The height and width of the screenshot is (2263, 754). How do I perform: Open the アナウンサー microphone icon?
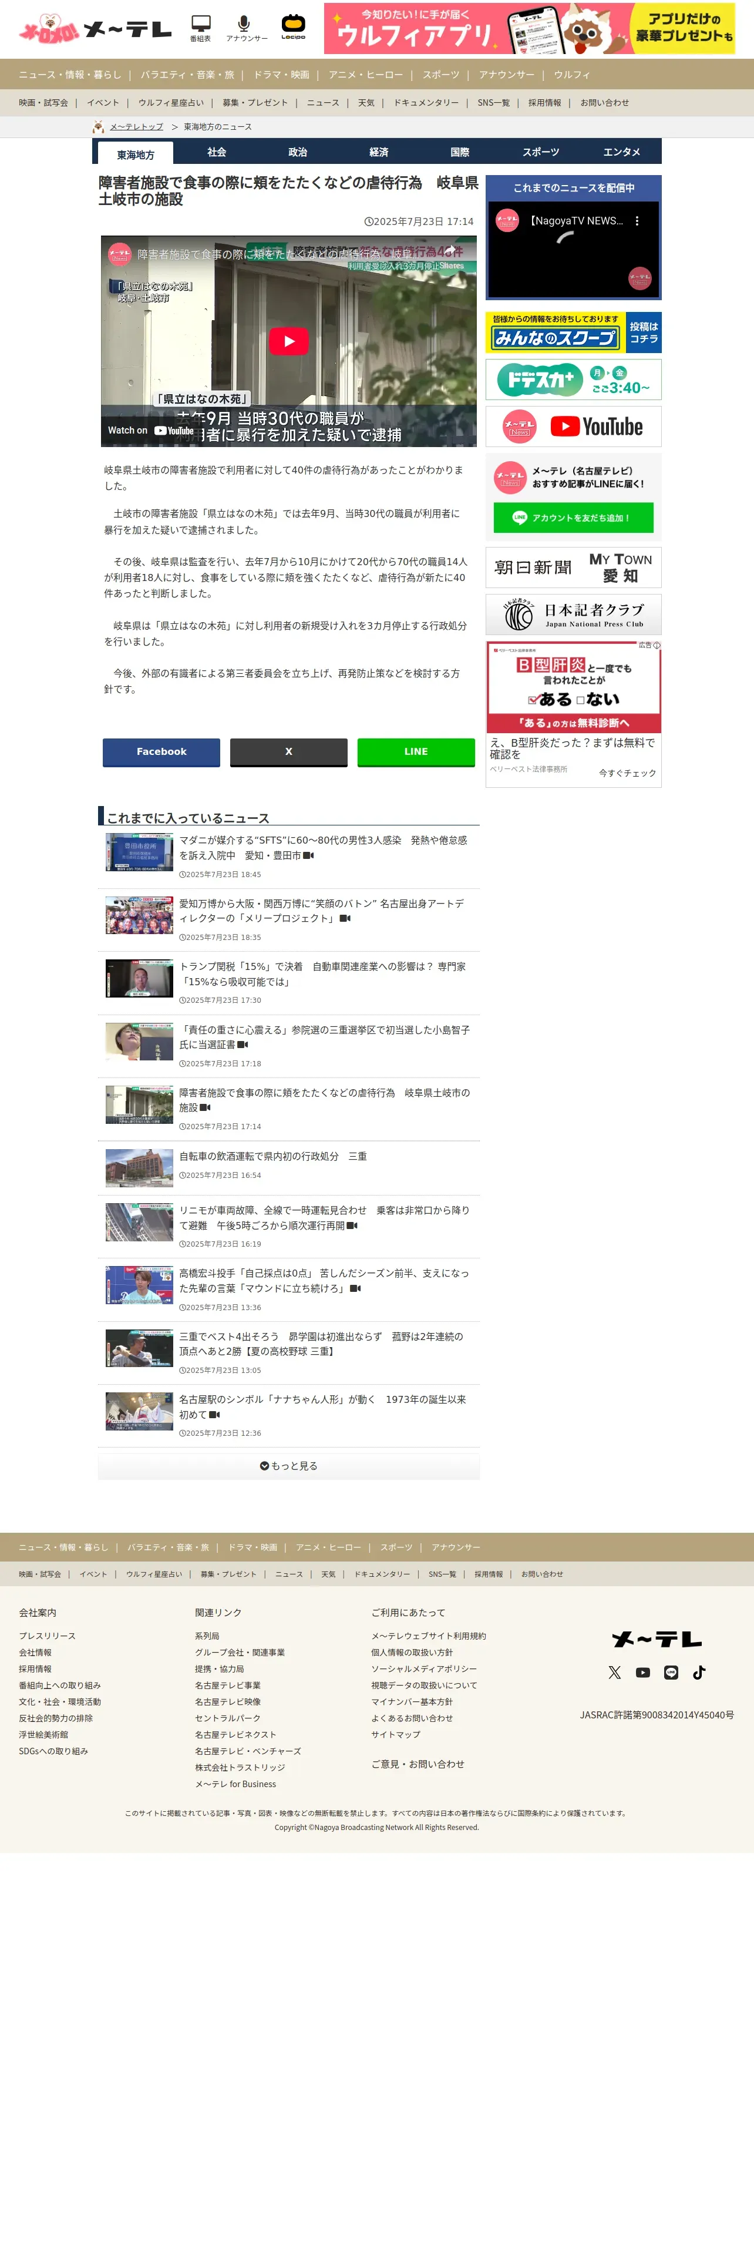click(246, 28)
